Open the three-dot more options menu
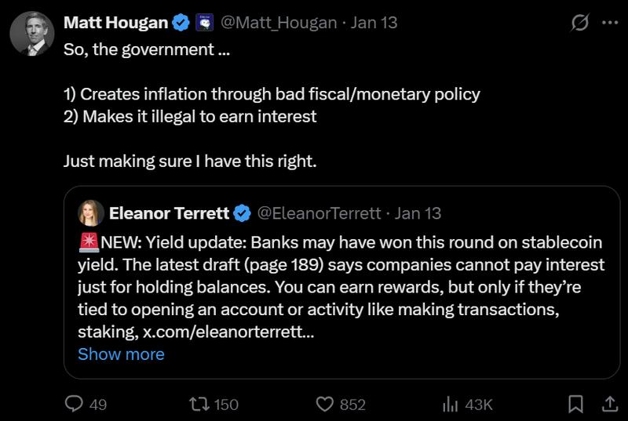Screen dimensions: 628x421 point(609,23)
